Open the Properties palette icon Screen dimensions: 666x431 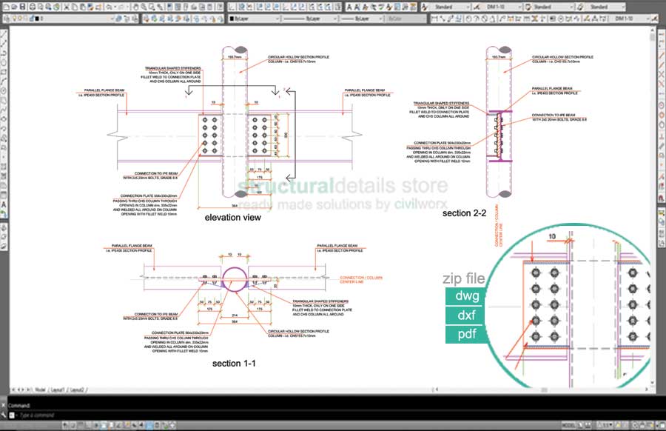click(x=169, y=7)
